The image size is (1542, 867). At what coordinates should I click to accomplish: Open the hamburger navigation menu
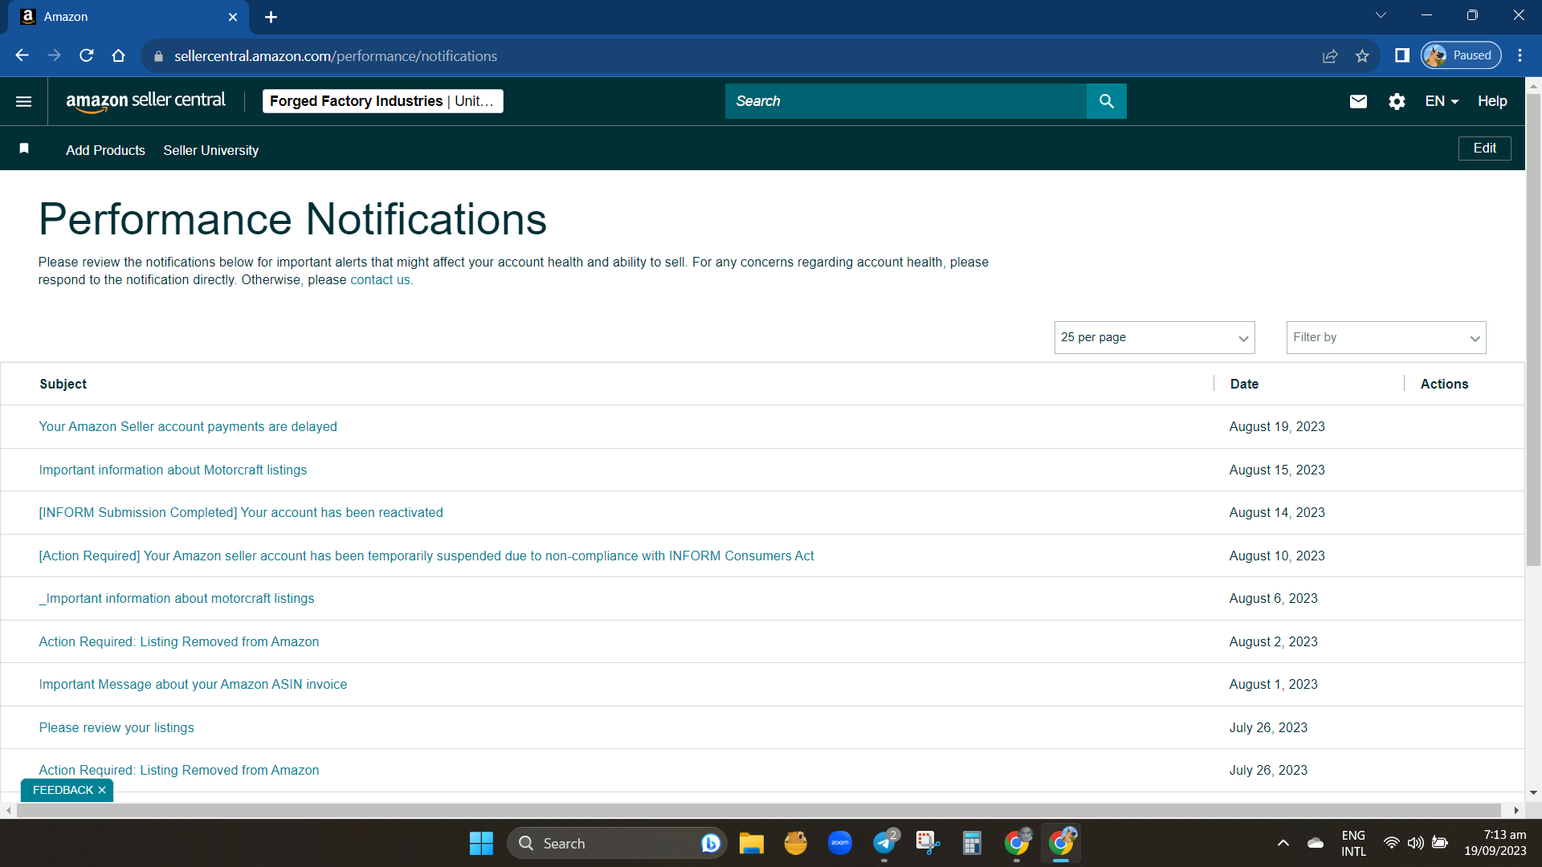pos(24,101)
